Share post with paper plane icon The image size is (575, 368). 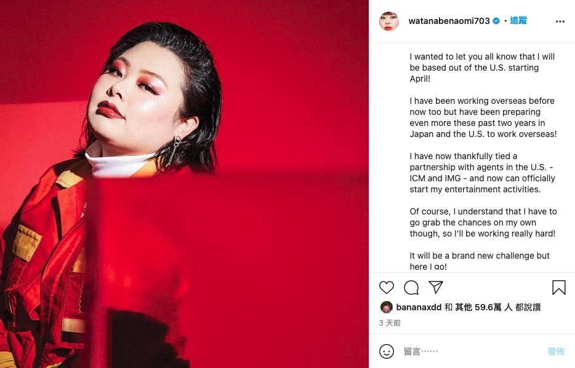coord(436,287)
